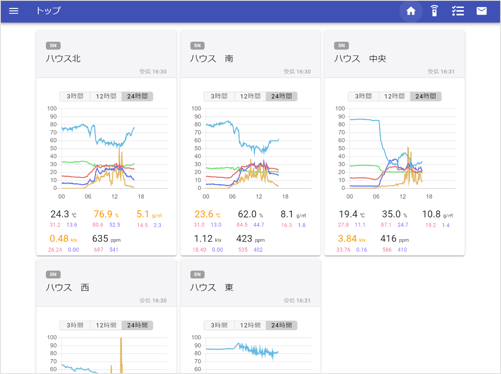Click the home icon in the top bar

[411, 11]
